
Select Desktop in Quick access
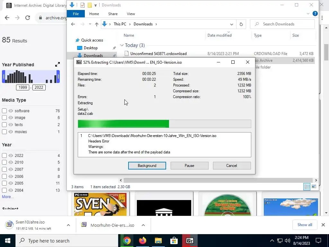pos(91,48)
